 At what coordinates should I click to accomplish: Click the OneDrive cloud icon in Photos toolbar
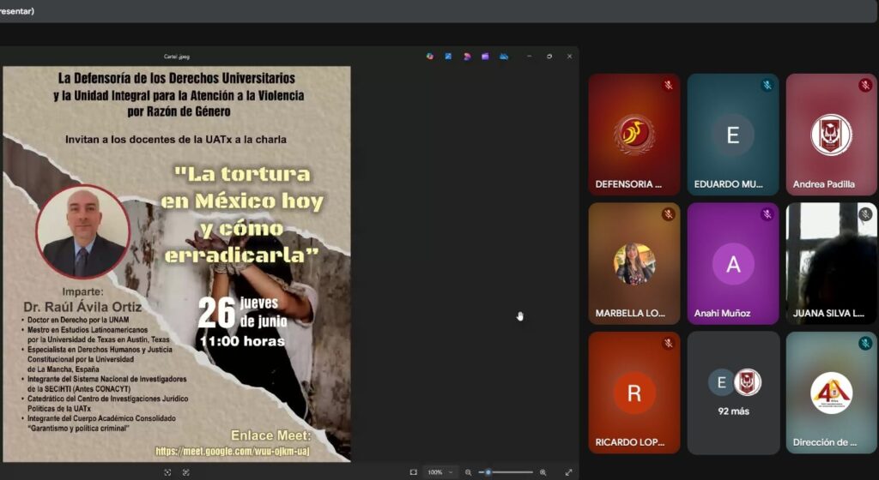[504, 57]
